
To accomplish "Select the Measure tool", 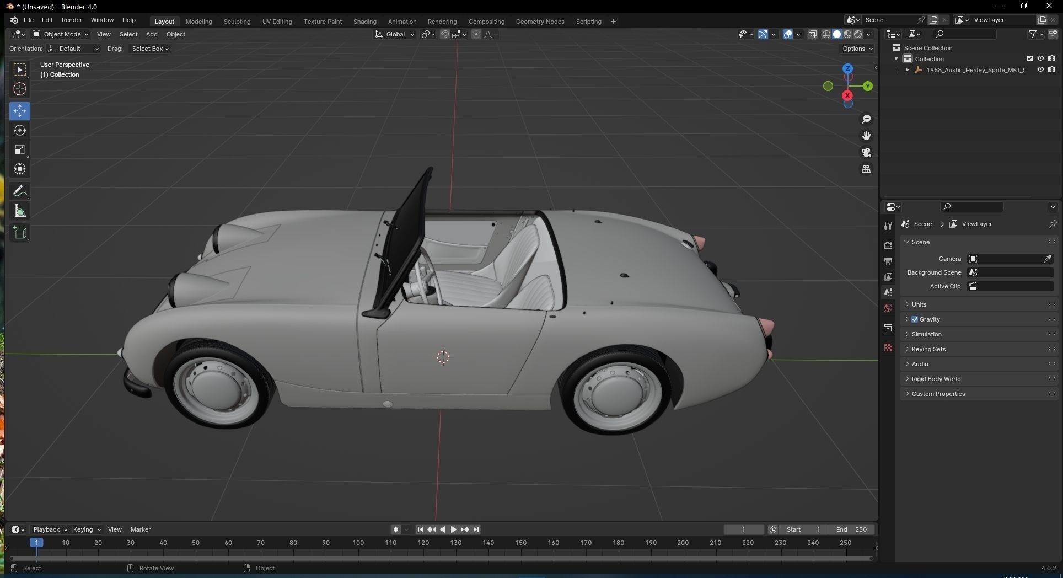I will [x=20, y=211].
